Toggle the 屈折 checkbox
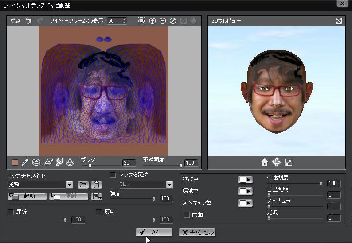Viewport: 352px width, 243px height. (11, 212)
